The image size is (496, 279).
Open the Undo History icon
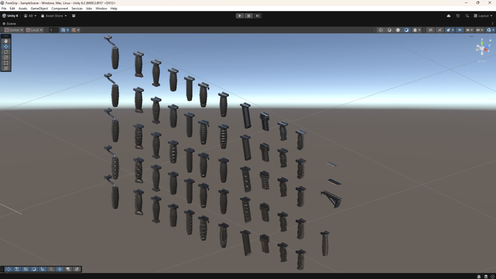pyautogui.click(x=458, y=16)
